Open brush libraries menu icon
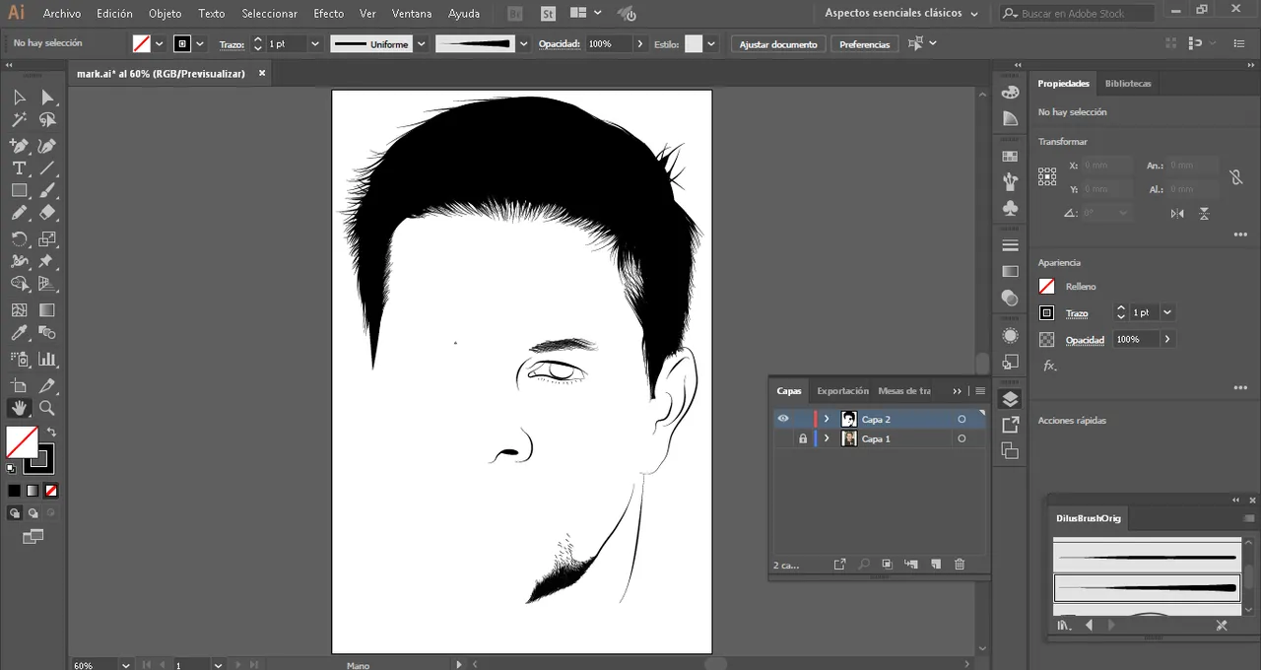This screenshot has width=1261, height=670. pyautogui.click(x=1064, y=625)
